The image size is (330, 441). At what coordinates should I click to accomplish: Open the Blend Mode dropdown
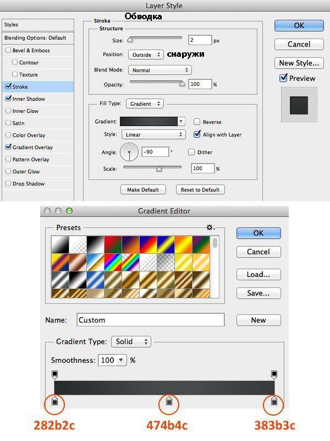(160, 70)
